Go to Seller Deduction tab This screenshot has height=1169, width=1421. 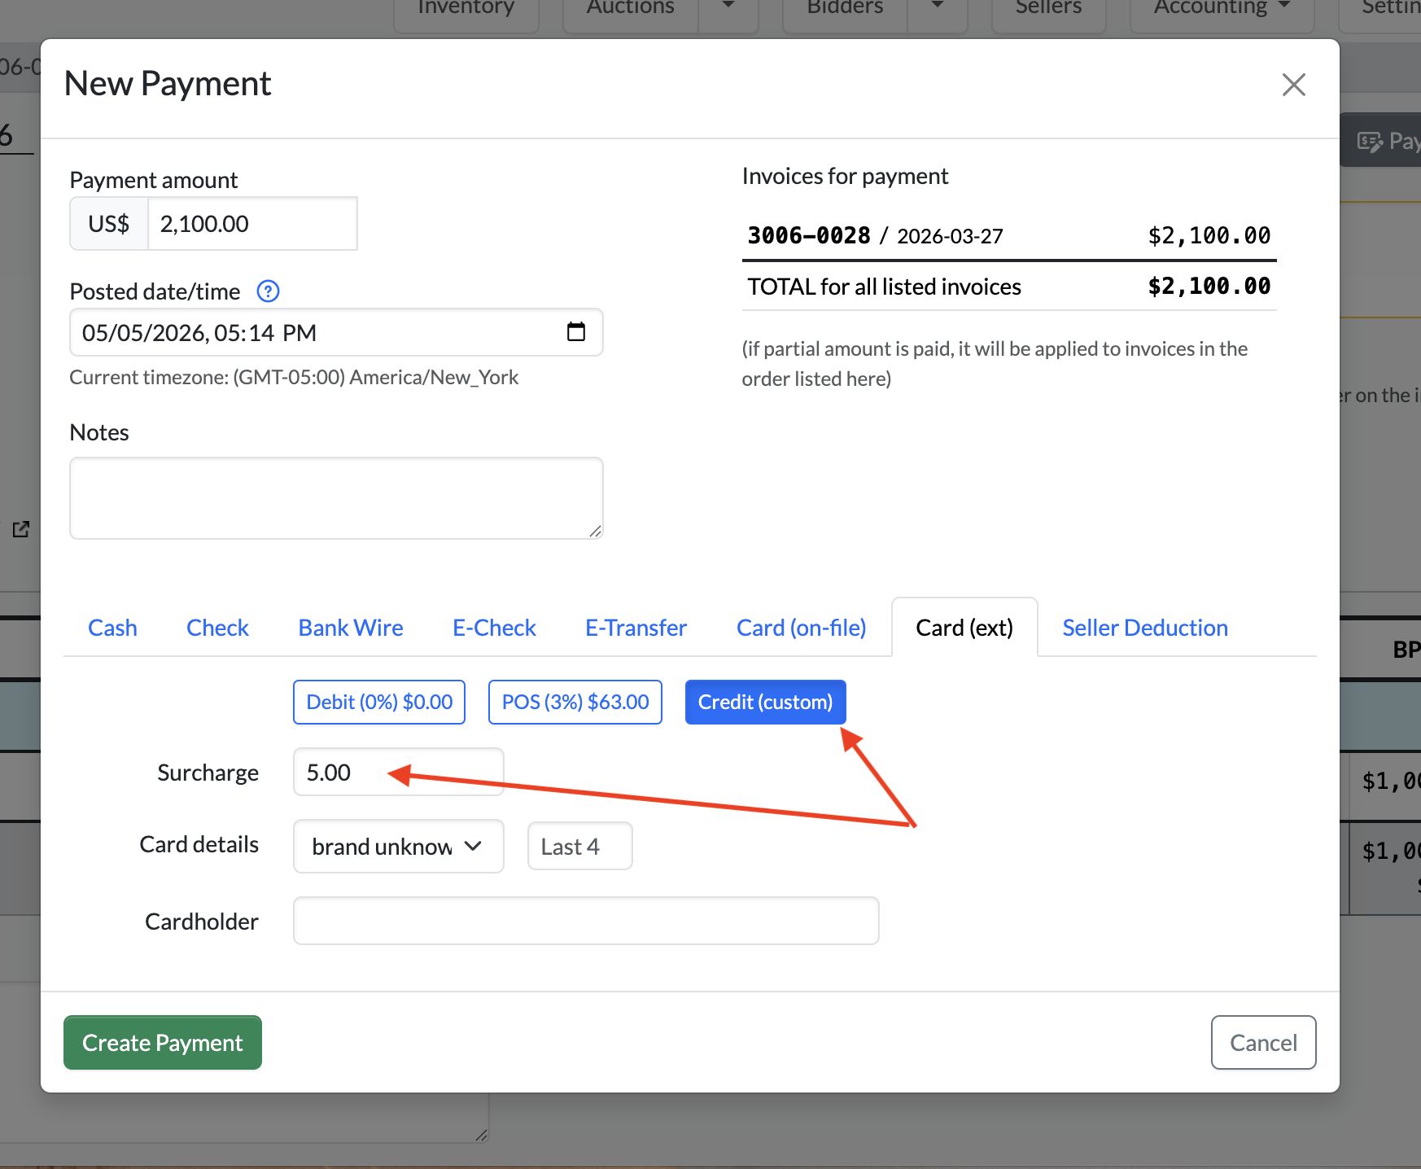pos(1145,628)
